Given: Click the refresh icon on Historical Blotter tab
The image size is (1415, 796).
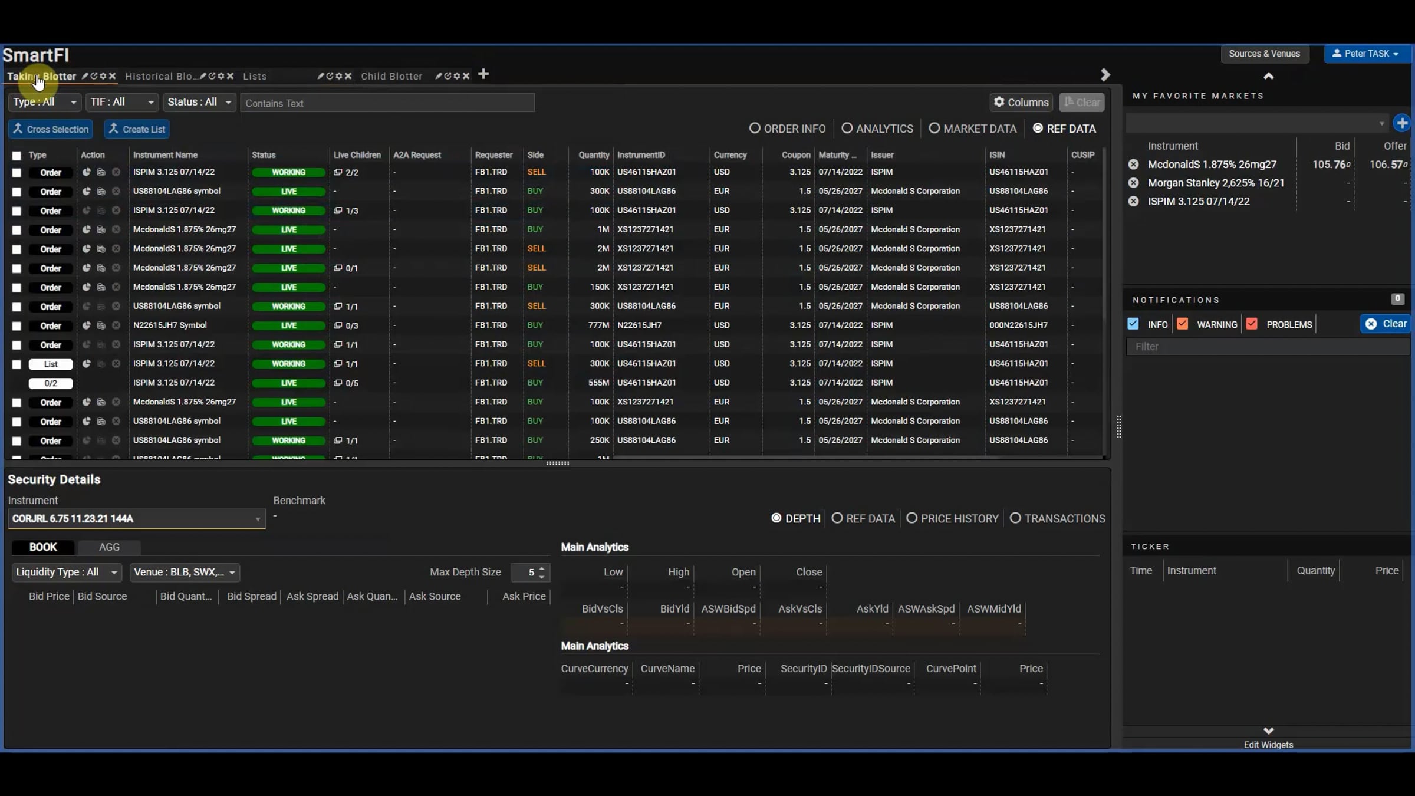Looking at the screenshot, I should pyautogui.click(x=212, y=76).
